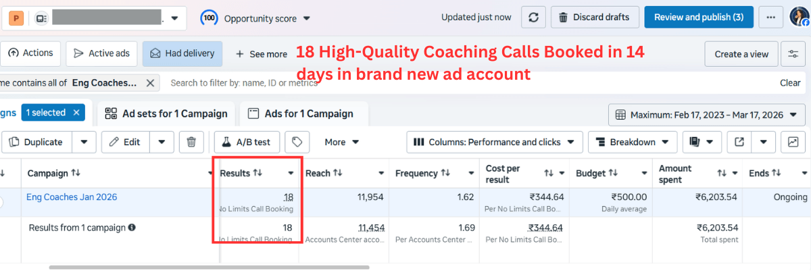Expand the reports icon dropdown arrow
Screen dimensions: 811x273
(710, 142)
